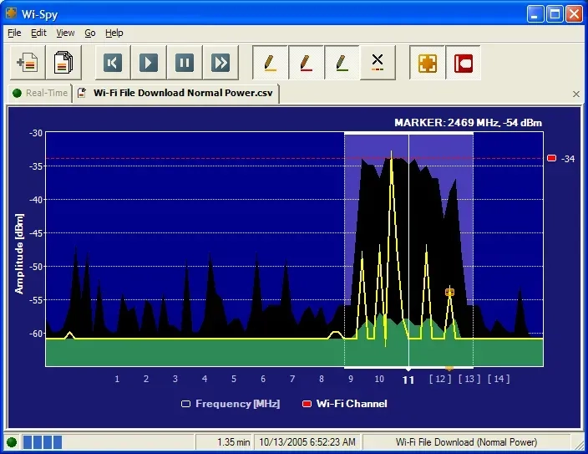Click the red record tag icon
This screenshot has height=454, width=588.
(x=463, y=63)
